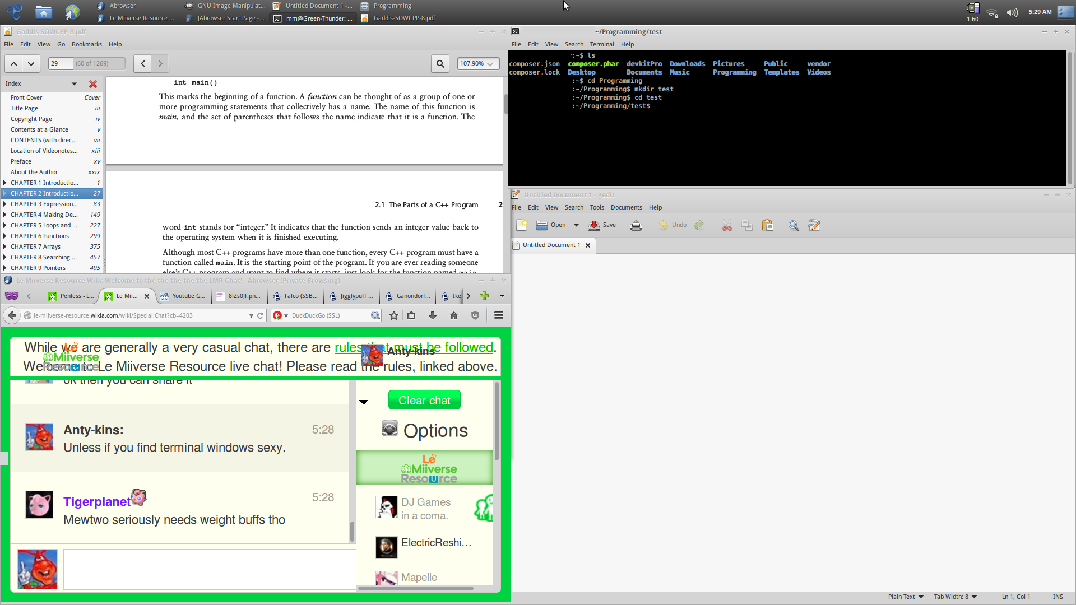The width and height of the screenshot is (1076, 605).
Task: Show bookmarks list in browser toolbar
Action: click(411, 315)
